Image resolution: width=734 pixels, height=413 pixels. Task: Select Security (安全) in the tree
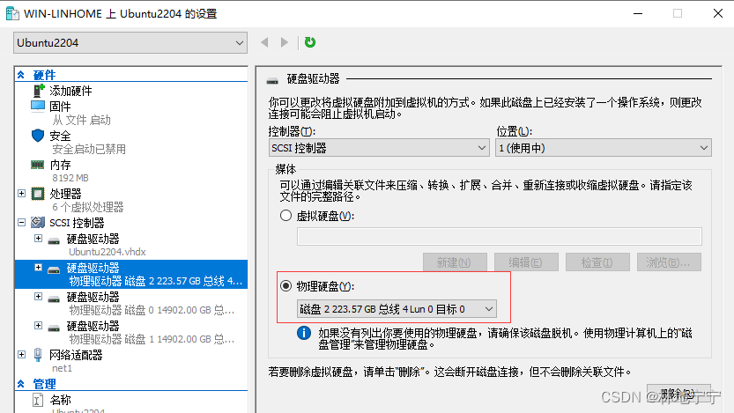[61, 136]
